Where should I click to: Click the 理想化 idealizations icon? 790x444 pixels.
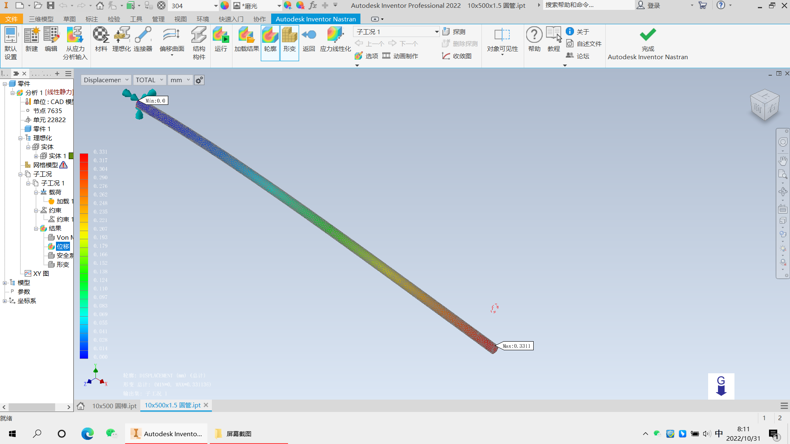tap(121, 39)
